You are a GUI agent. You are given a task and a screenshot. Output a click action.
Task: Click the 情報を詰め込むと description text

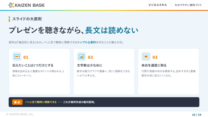pos(38,73)
